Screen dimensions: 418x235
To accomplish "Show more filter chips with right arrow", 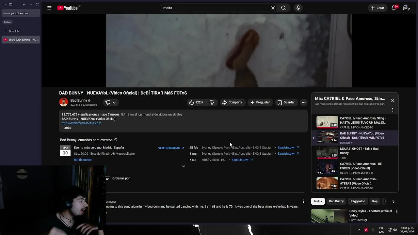I will [393, 202].
